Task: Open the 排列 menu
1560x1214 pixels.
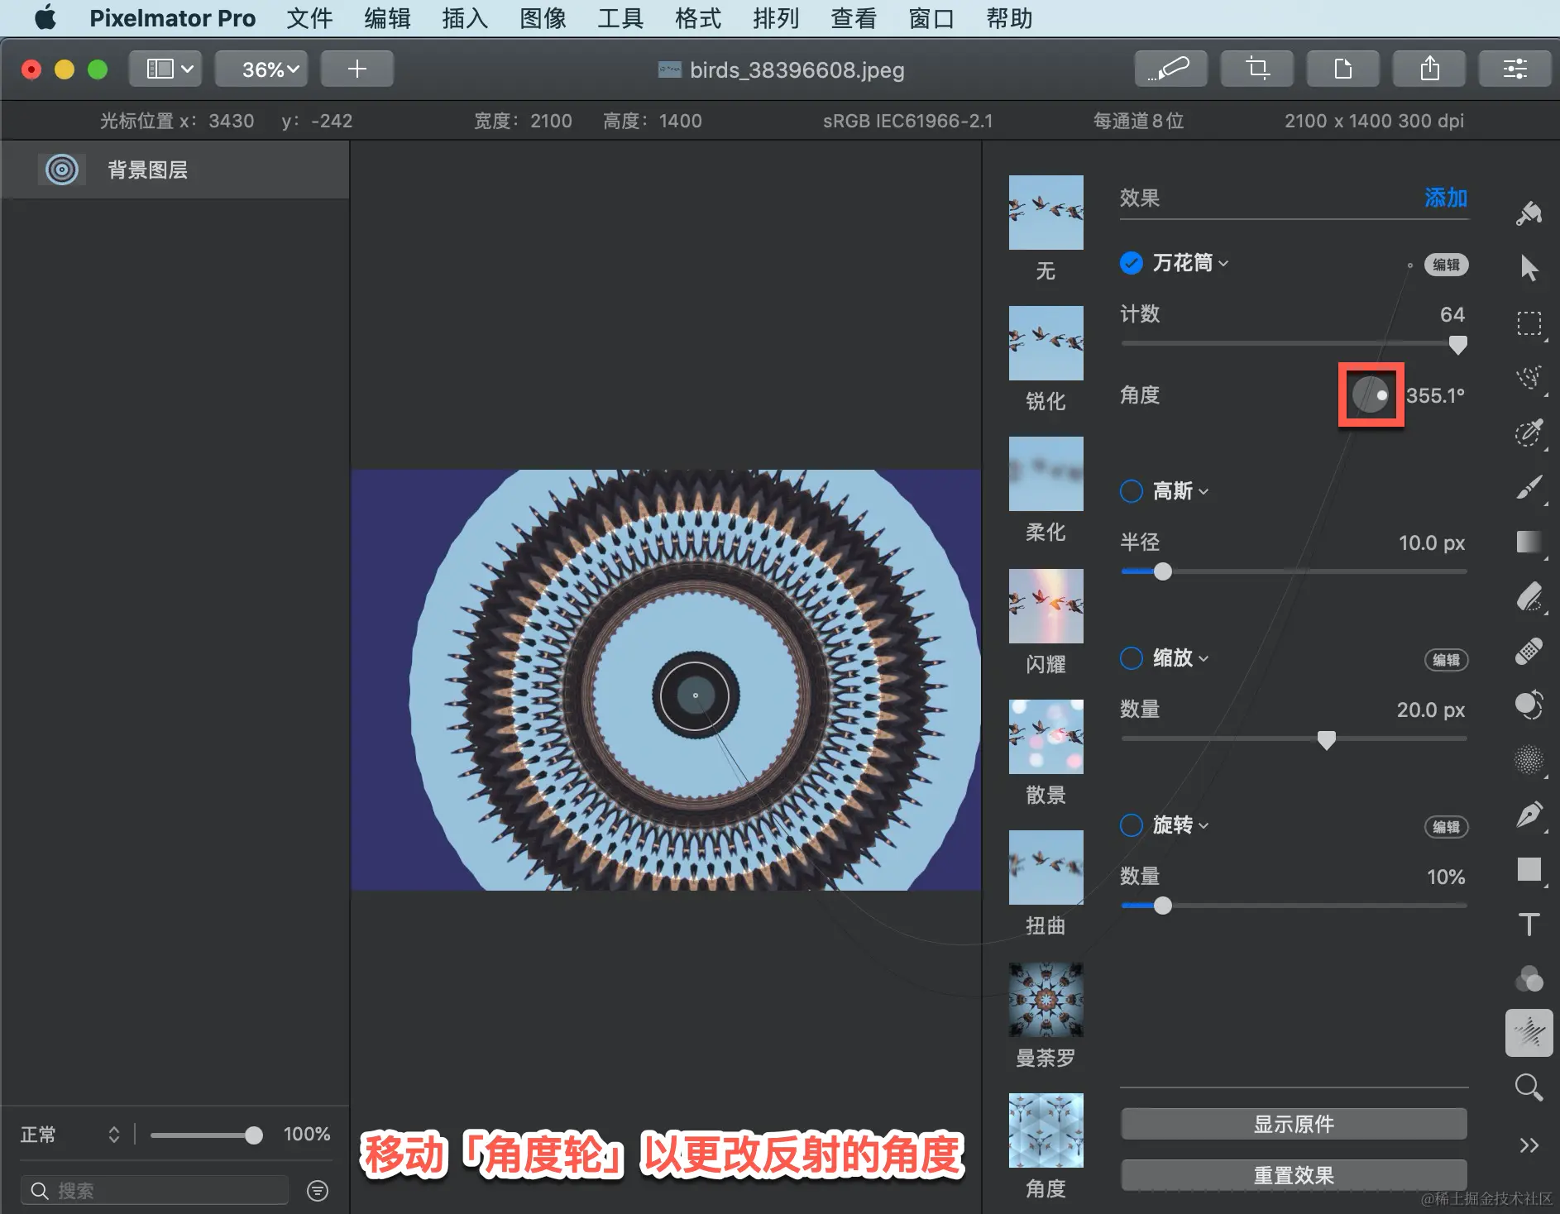Action: [x=776, y=18]
